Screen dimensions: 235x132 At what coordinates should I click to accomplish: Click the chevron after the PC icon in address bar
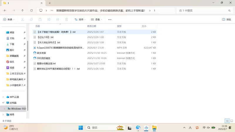tap(46, 11)
